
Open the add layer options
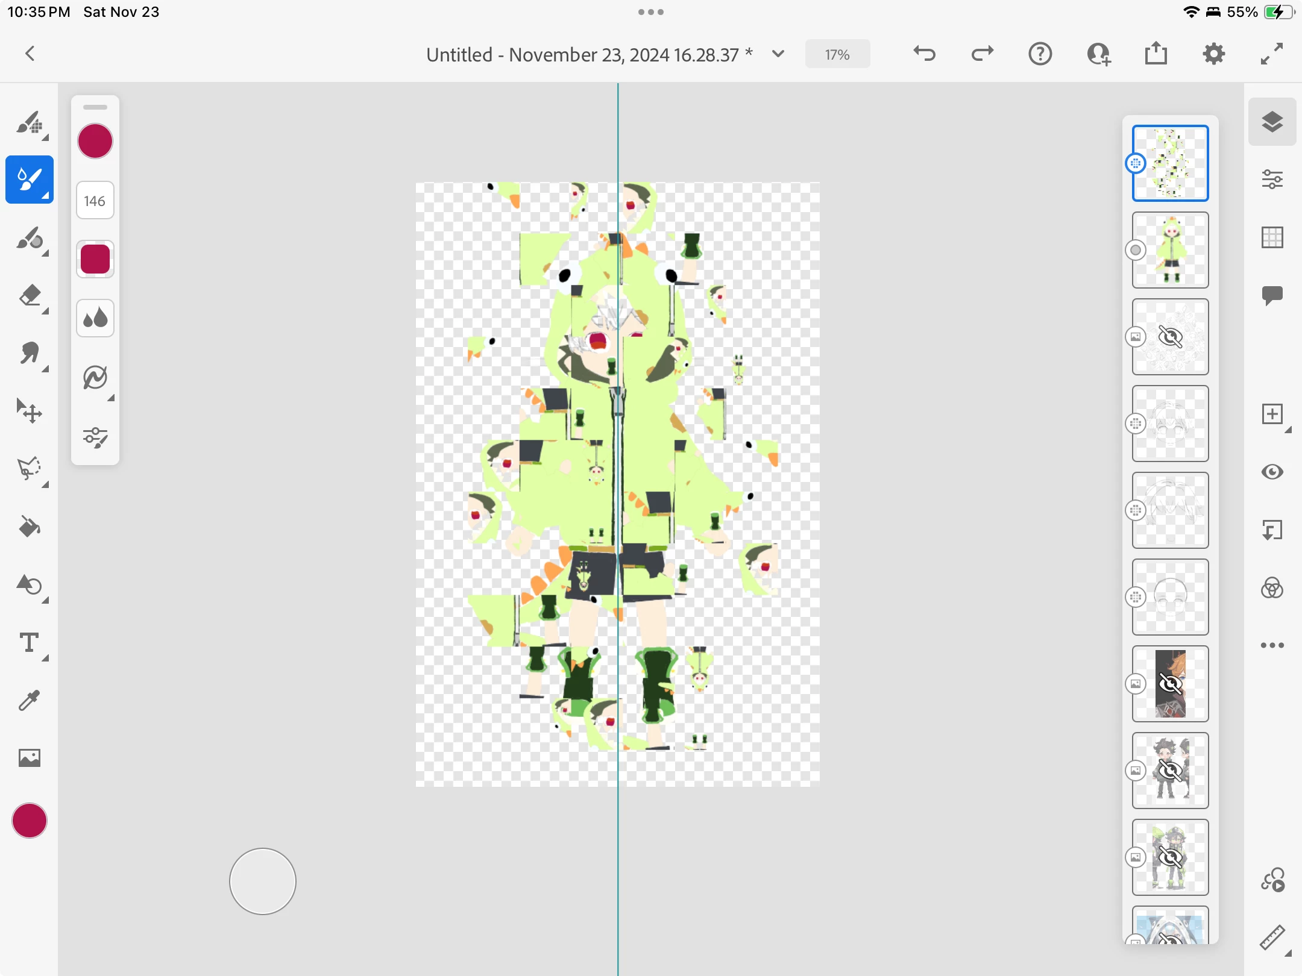click(x=1272, y=414)
